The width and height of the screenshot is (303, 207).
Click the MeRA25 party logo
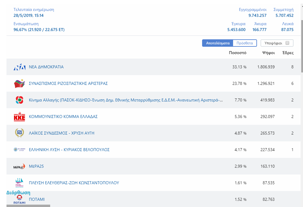coord(19,166)
